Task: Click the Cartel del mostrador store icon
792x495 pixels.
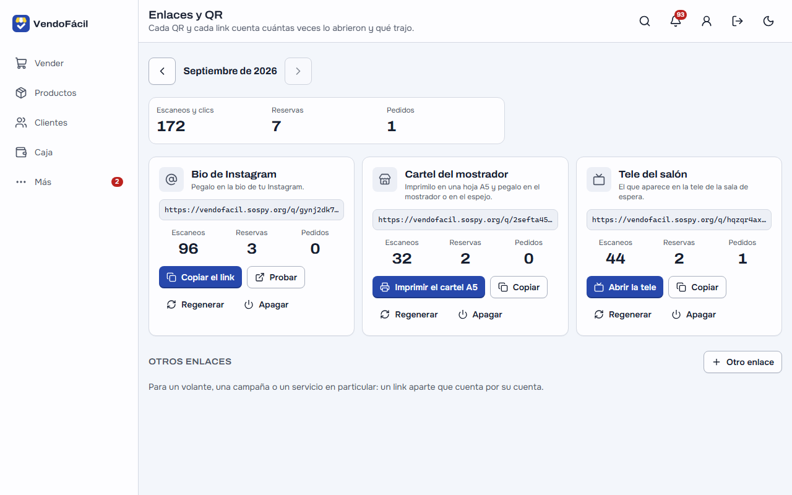Action: 385,179
